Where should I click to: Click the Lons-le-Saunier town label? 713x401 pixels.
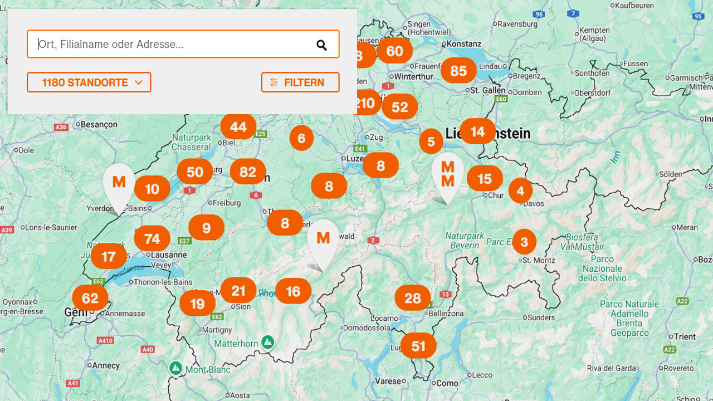tap(52, 227)
